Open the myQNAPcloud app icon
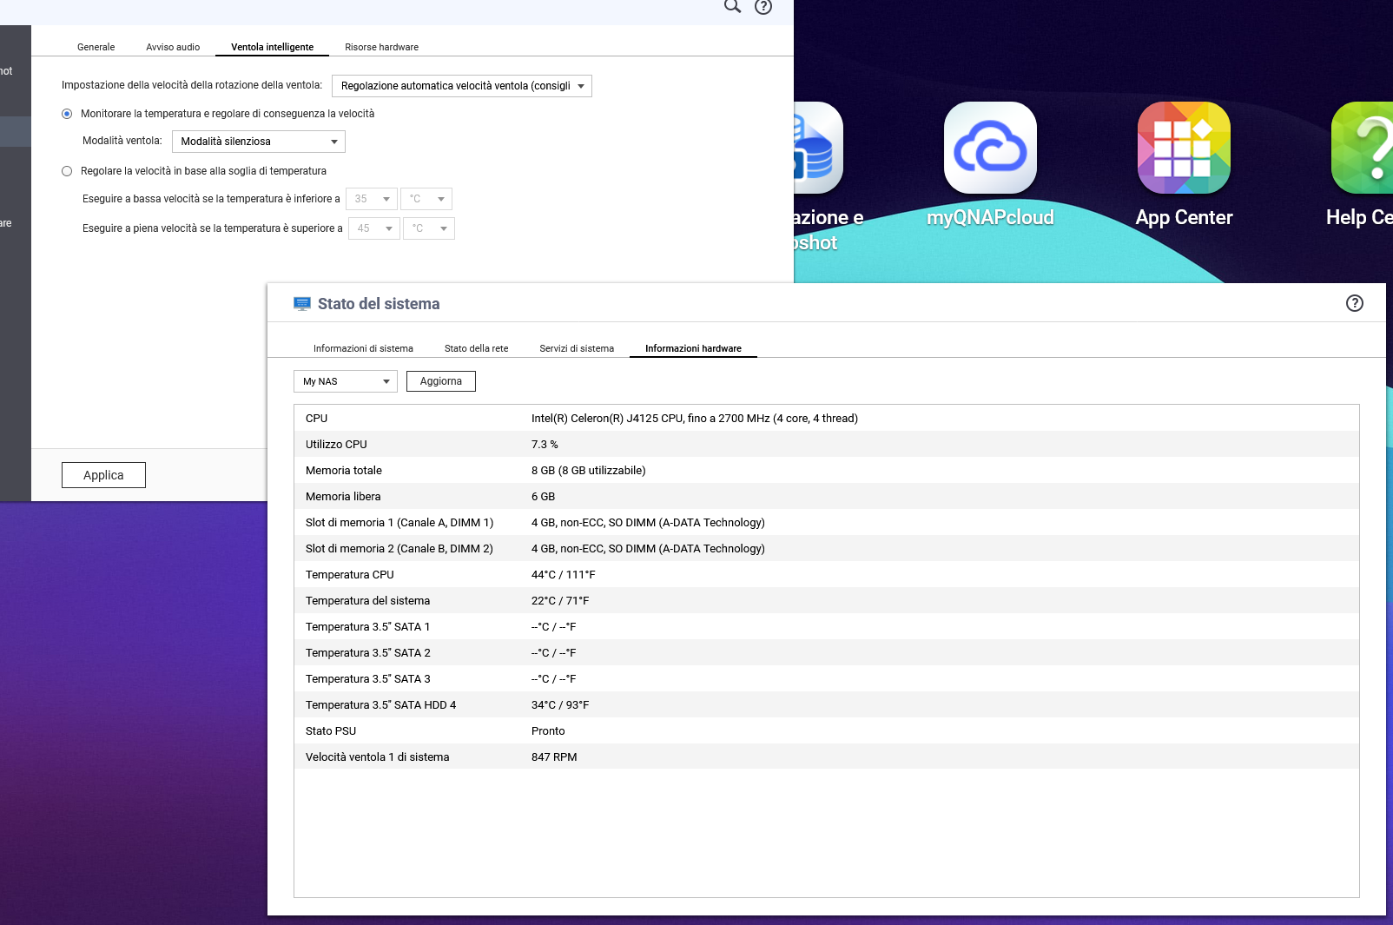The image size is (1393, 925). [x=990, y=149]
